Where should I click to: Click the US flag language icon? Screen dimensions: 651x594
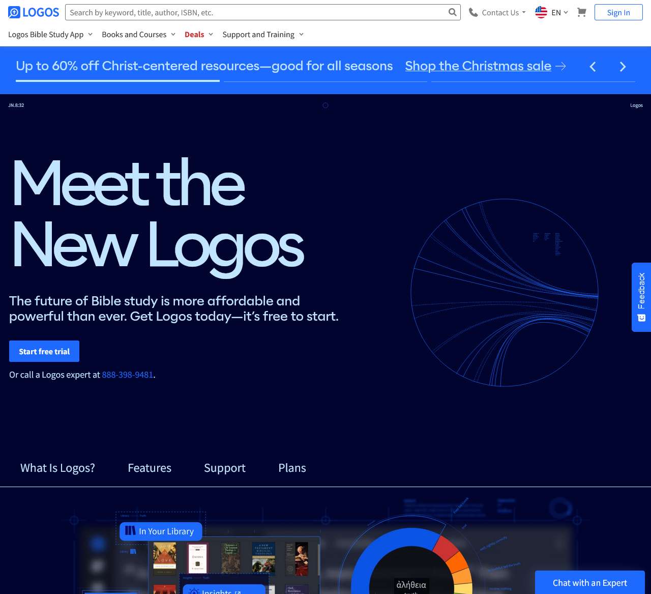click(541, 12)
